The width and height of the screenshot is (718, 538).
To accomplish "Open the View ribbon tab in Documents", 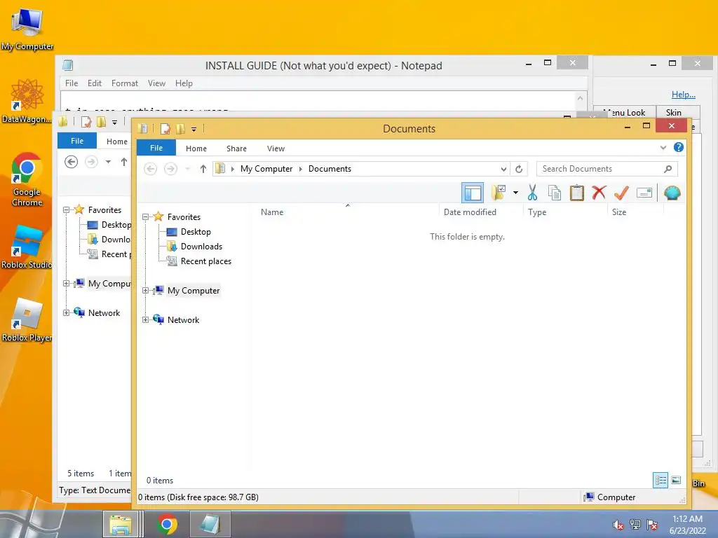I will (276, 149).
